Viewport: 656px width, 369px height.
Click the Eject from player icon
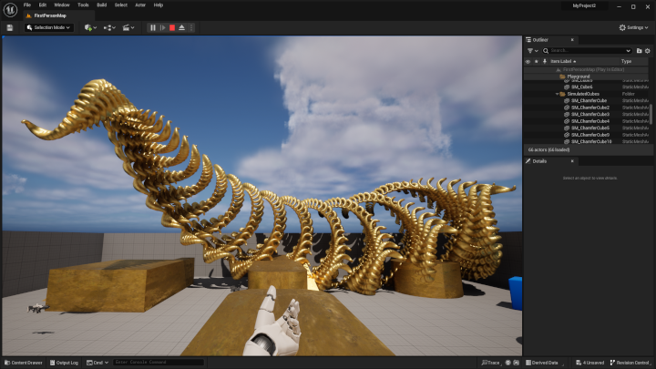(181, 27)
